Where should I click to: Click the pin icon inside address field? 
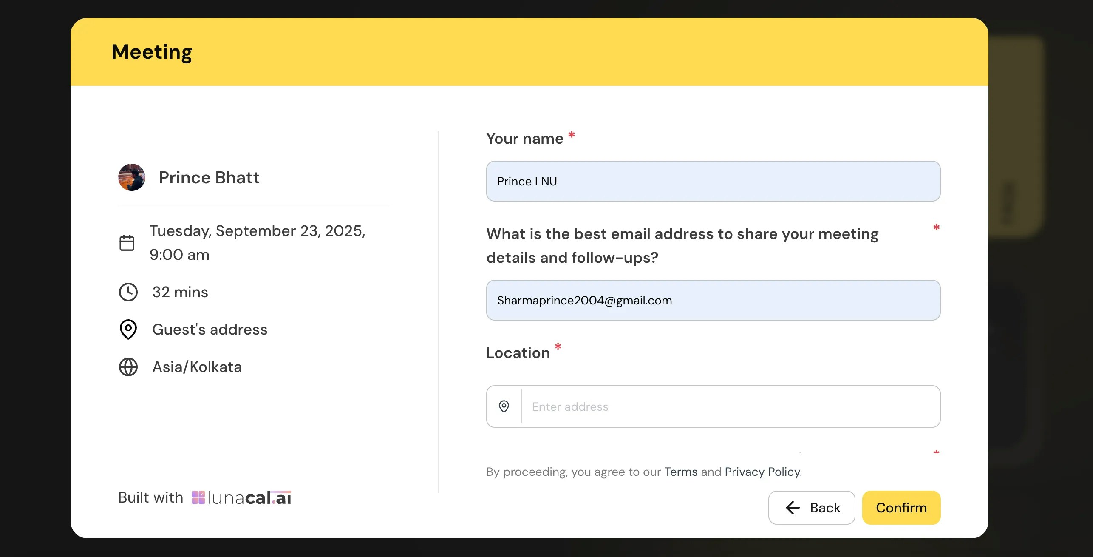[504, 406]
